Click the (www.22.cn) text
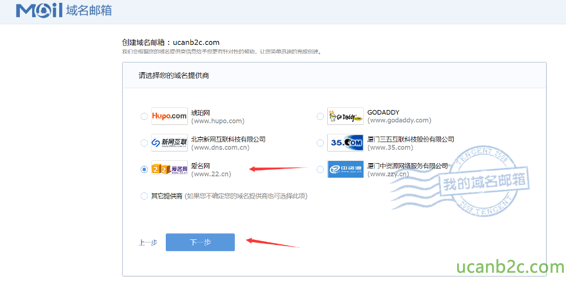The image size is (566, 282). click(211, 174)
